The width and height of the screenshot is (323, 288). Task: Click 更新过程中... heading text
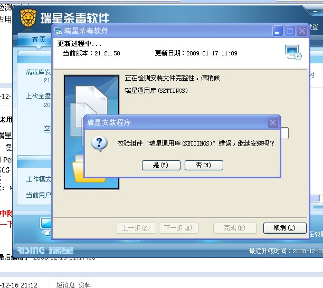click(79, 44)
